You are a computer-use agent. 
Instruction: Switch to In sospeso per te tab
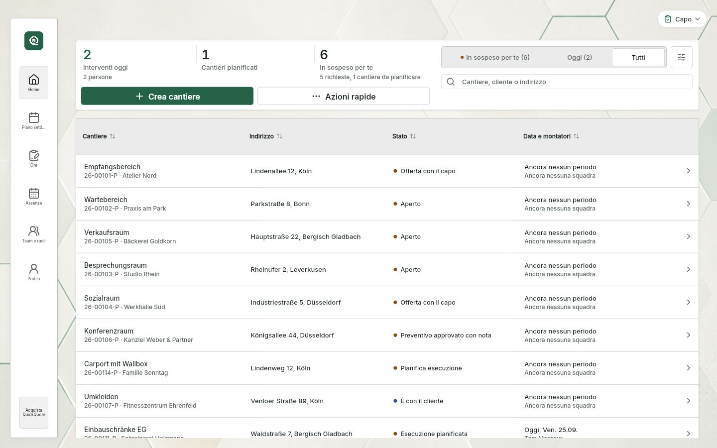click(x=495, y=57)
